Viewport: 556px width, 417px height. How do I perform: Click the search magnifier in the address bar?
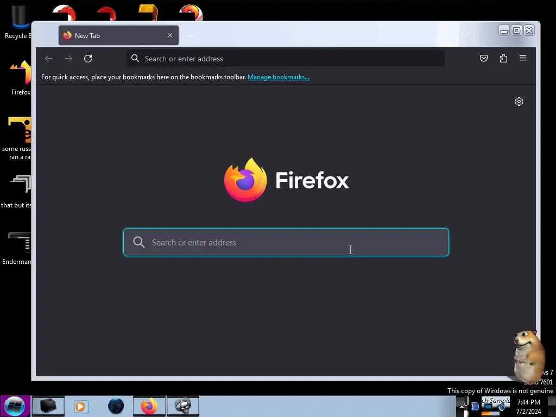pos(135,58)
